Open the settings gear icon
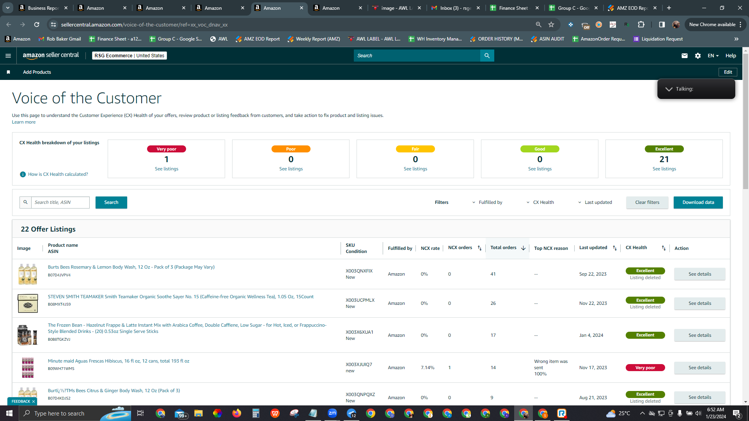 pos(698,56)
